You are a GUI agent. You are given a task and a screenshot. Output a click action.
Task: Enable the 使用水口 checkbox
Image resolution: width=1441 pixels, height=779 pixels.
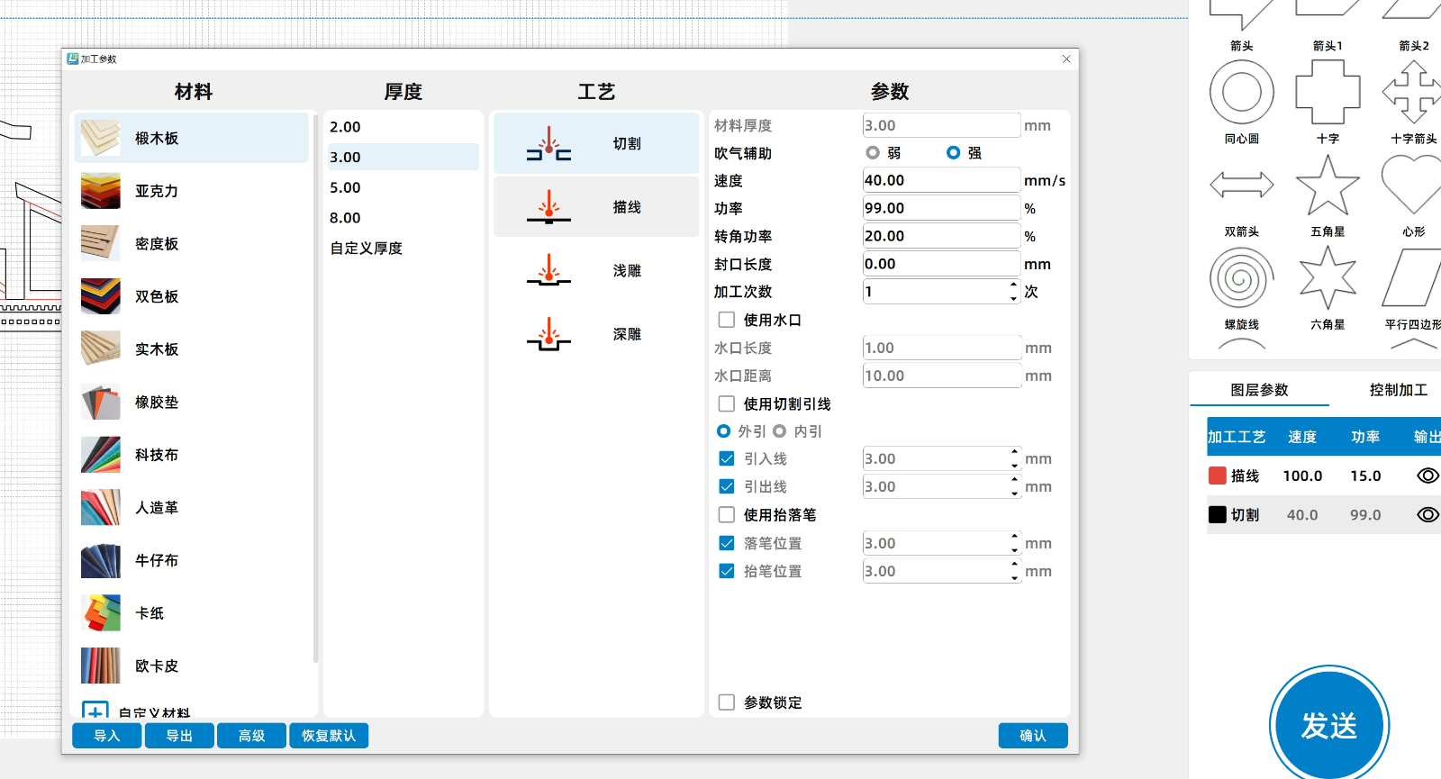(x=727, y=320)
